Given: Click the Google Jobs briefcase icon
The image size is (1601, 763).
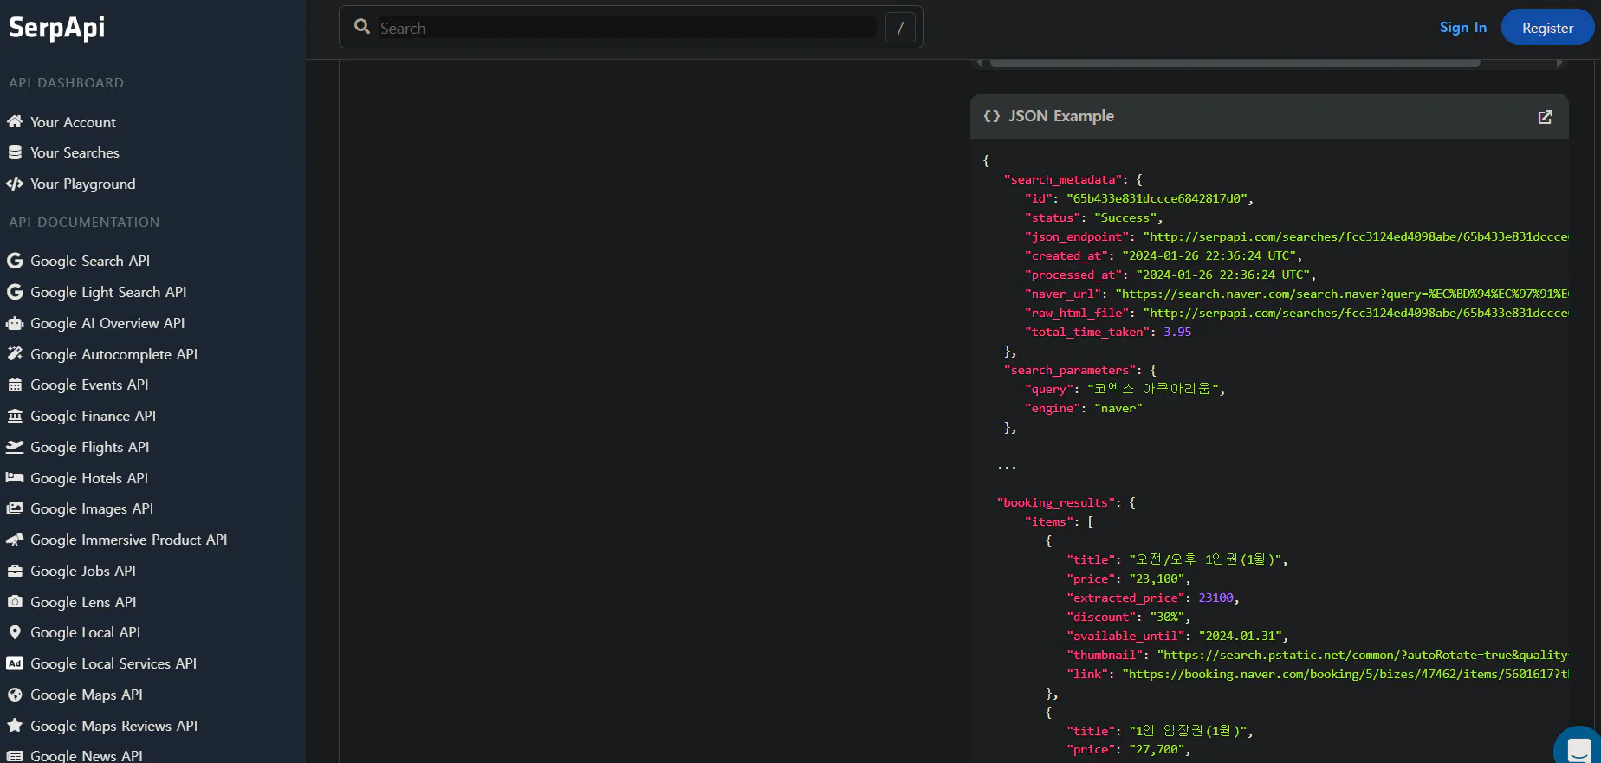Looking at the screenshot, I should point(15,571).
